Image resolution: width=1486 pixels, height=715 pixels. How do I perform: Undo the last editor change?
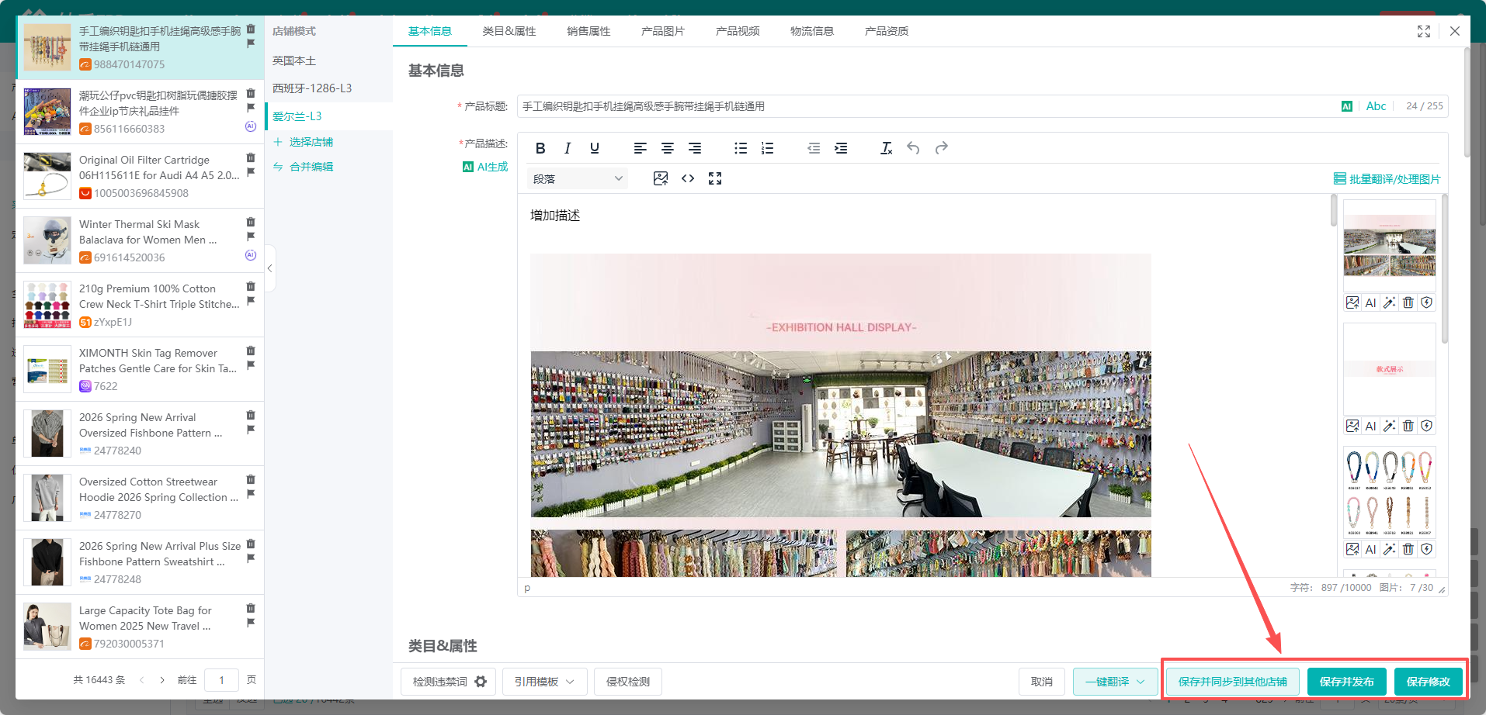pyautogui.click(x=914, y=148)
